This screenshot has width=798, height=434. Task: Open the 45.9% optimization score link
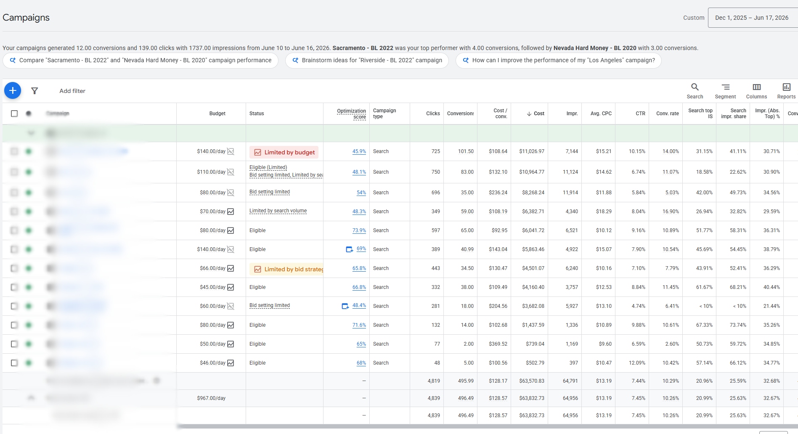point(359,151)
